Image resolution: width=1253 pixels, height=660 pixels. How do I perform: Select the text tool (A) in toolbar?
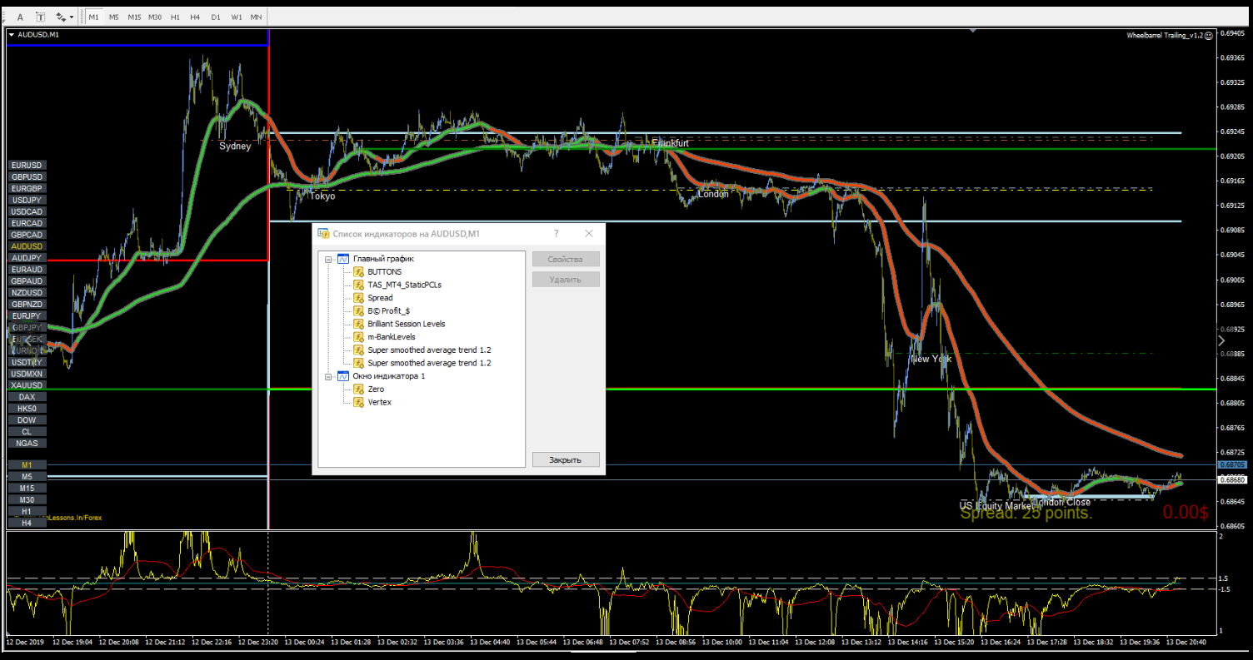[x=20, y=17]
